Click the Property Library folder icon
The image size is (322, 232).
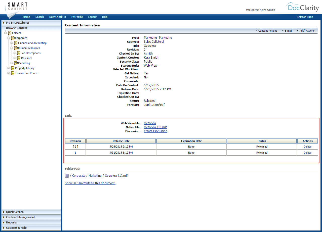(12, 68)
